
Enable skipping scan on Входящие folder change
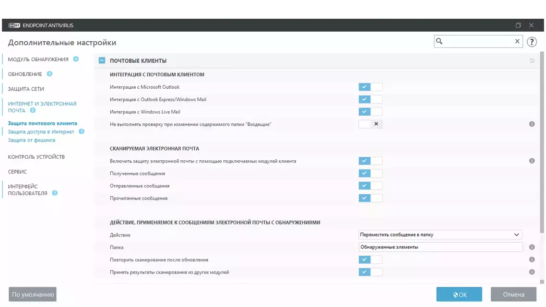[x=370, y=124]
